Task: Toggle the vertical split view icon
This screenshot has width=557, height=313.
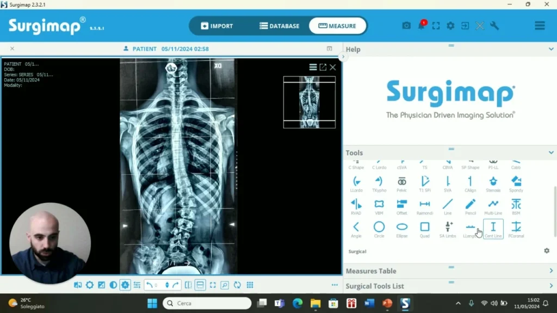Action: (x=188, y=285)
